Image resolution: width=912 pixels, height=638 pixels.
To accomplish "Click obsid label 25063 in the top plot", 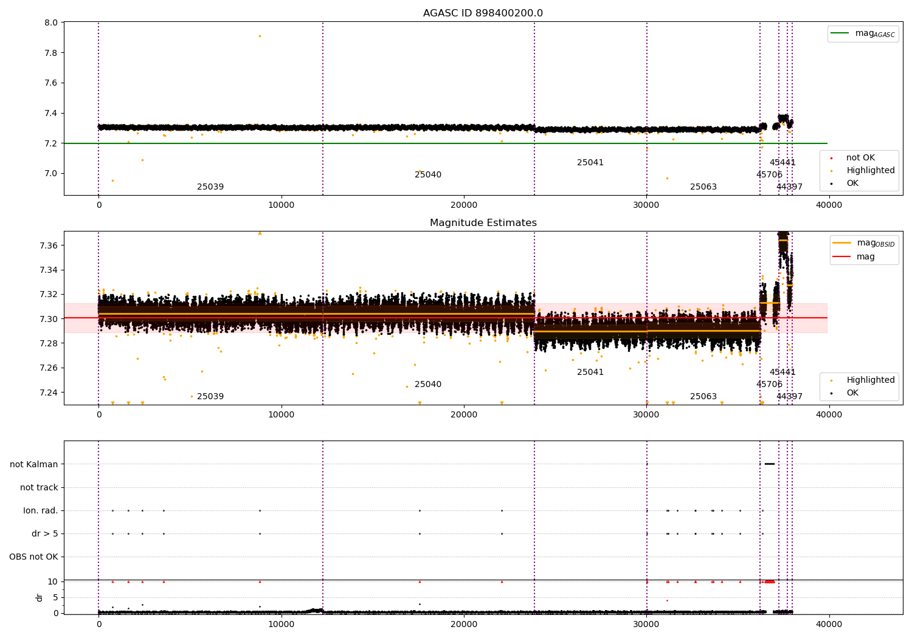I will [703, 187].
